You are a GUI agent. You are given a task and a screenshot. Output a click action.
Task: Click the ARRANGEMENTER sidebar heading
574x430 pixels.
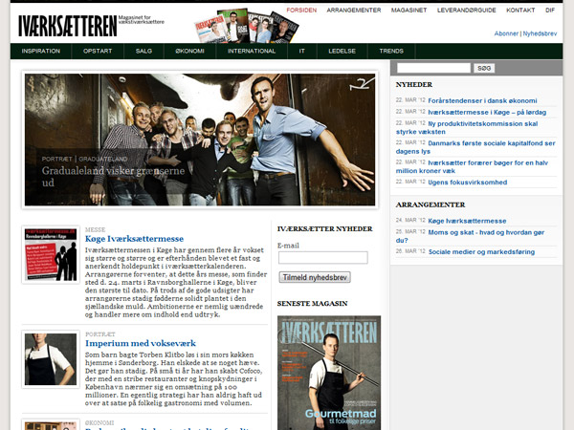pos(430,204)
